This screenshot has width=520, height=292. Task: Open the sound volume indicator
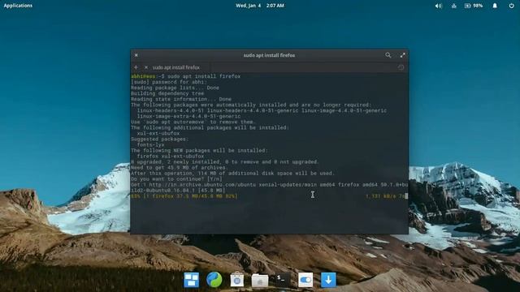(x=439, y=6)
